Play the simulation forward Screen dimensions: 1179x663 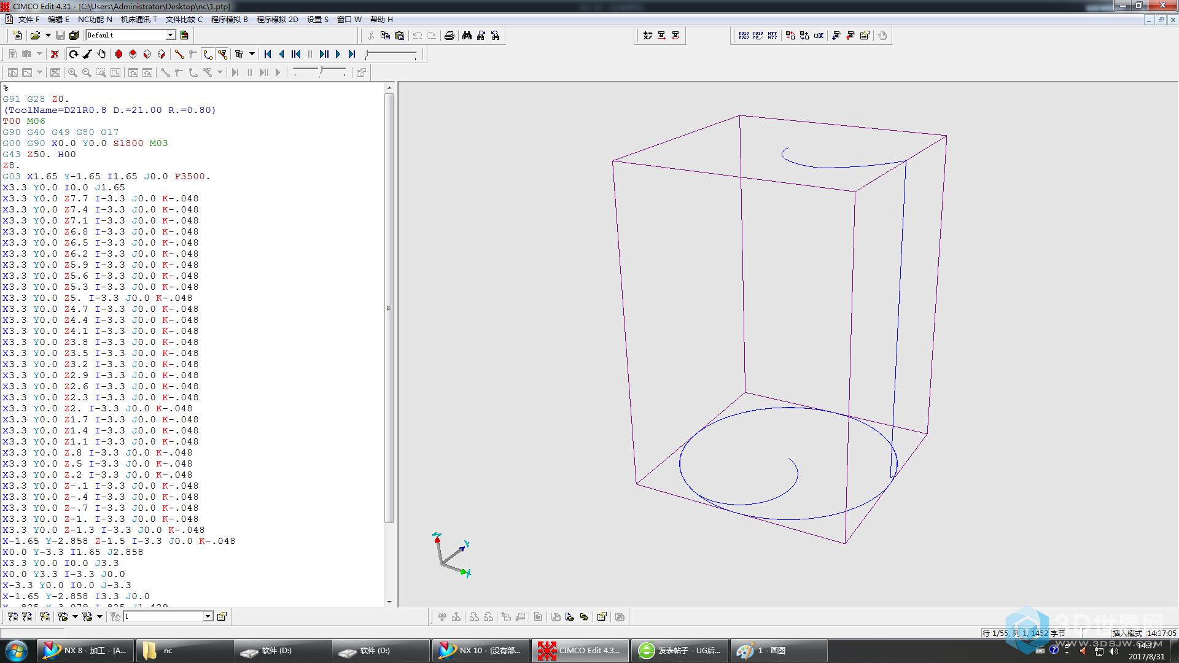(338, 54)
